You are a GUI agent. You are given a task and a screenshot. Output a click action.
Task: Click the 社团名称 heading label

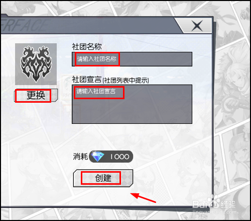click(87, 47)
